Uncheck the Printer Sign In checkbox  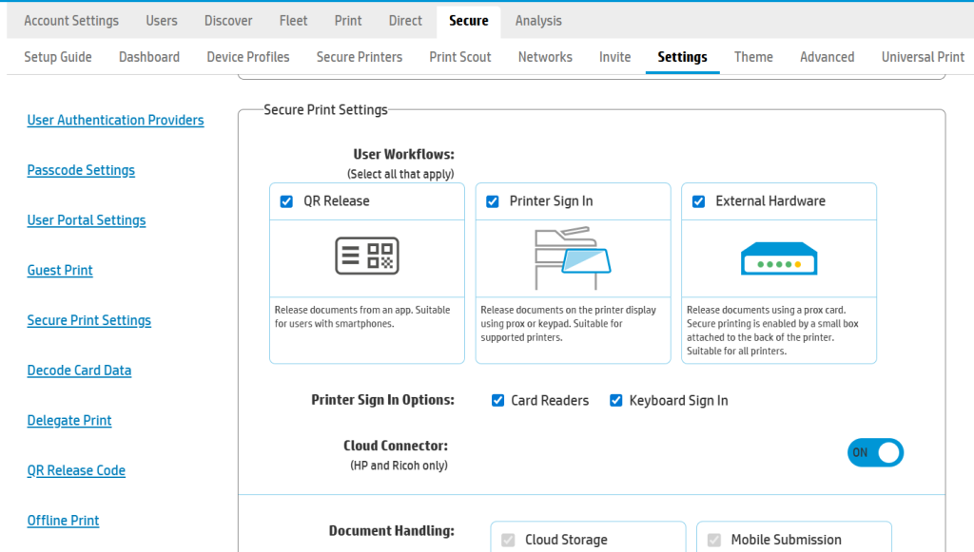click(493, 201)
